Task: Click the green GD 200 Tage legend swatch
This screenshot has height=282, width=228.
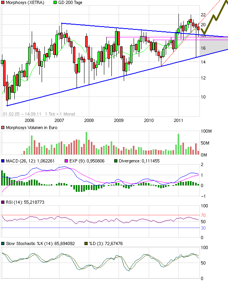Action: (55, 2)
